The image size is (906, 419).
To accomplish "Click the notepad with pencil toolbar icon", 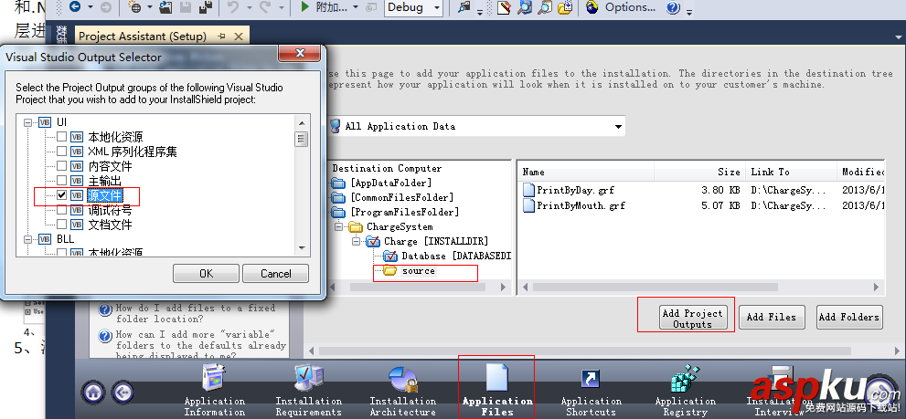I will tap(504, 7).
